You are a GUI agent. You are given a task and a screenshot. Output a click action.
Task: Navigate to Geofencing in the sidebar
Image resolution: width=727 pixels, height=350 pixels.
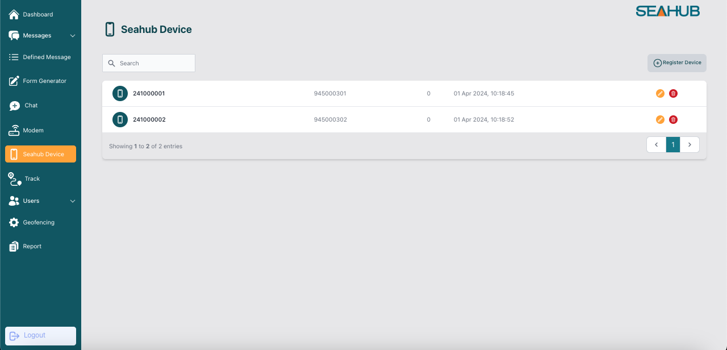coord(39,223)
